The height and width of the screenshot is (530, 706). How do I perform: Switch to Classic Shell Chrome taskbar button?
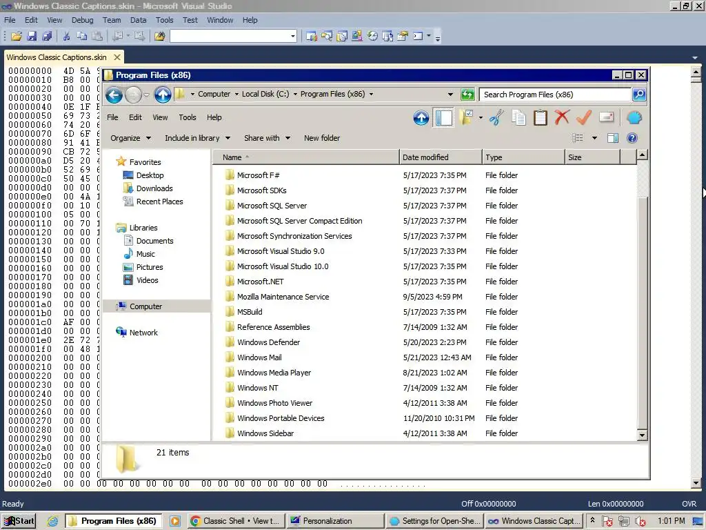coord(236,521)
